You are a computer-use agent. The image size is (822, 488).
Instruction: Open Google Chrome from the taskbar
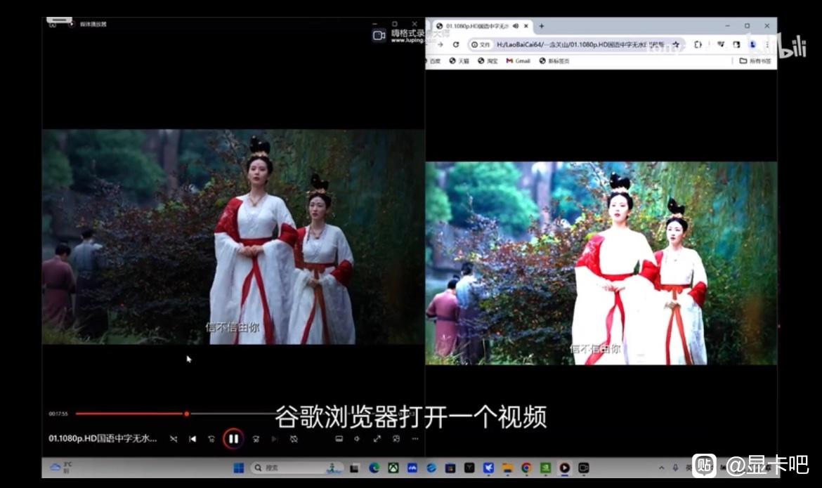coord(526,468)
